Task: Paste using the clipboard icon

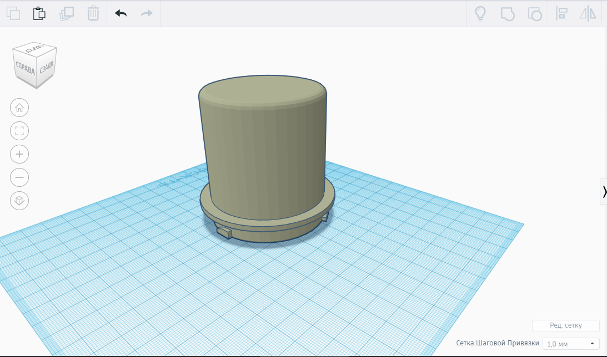Action: coord(39,13)
